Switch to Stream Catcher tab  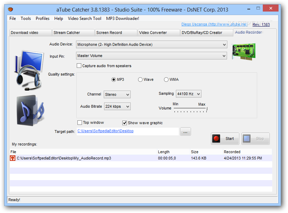tap(73, 33)
